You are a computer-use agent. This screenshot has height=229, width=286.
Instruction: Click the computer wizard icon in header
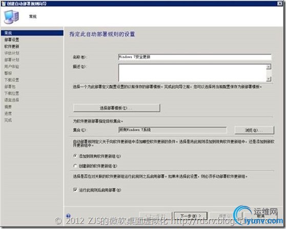pos(11,17)
